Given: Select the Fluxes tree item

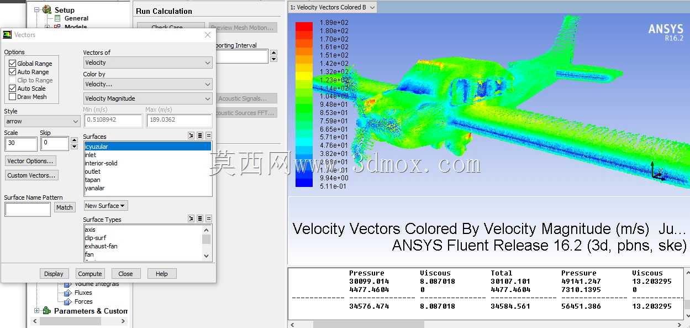Looking at the screenshot, I should point(83,293).
